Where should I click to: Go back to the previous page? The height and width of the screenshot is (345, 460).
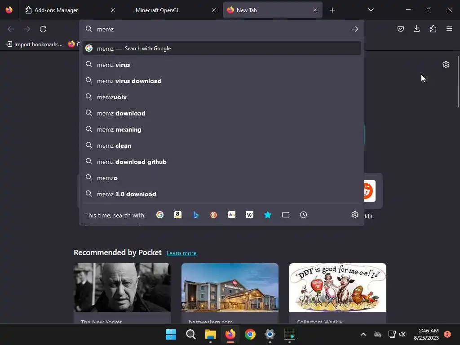(11, 29)
